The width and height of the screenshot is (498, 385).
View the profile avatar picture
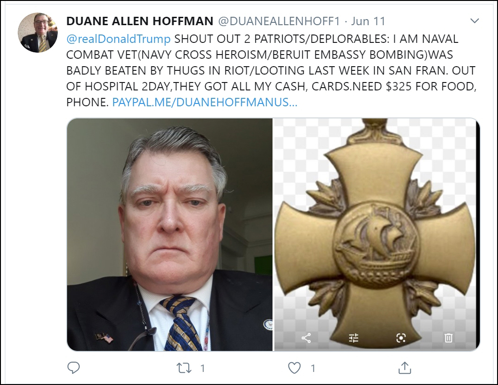[x=38, y=33]
